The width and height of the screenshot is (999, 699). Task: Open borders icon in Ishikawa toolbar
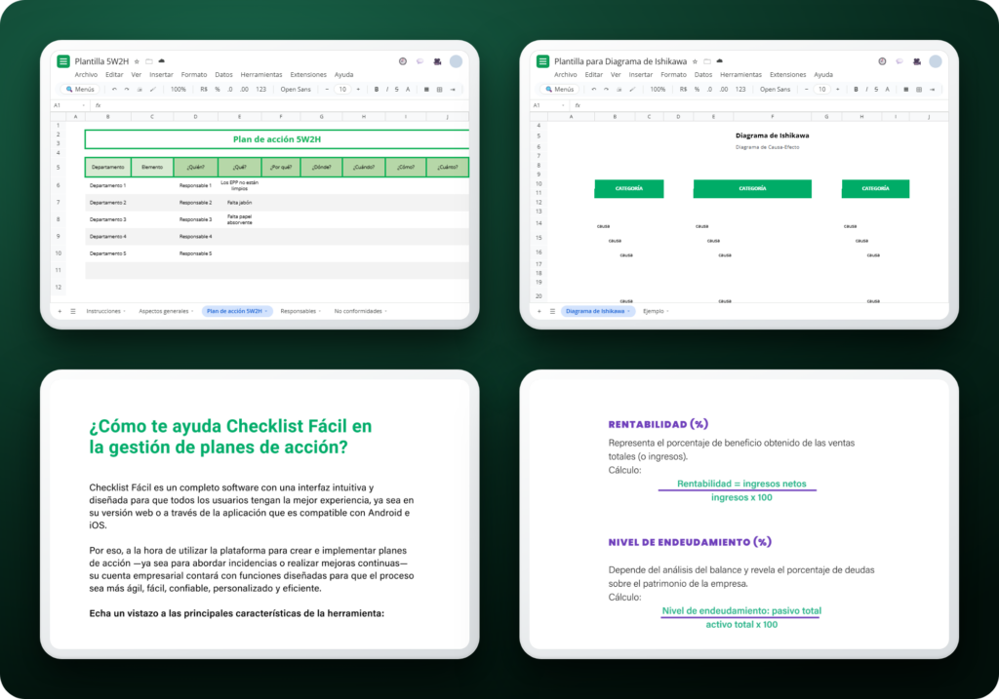point(919,89)
